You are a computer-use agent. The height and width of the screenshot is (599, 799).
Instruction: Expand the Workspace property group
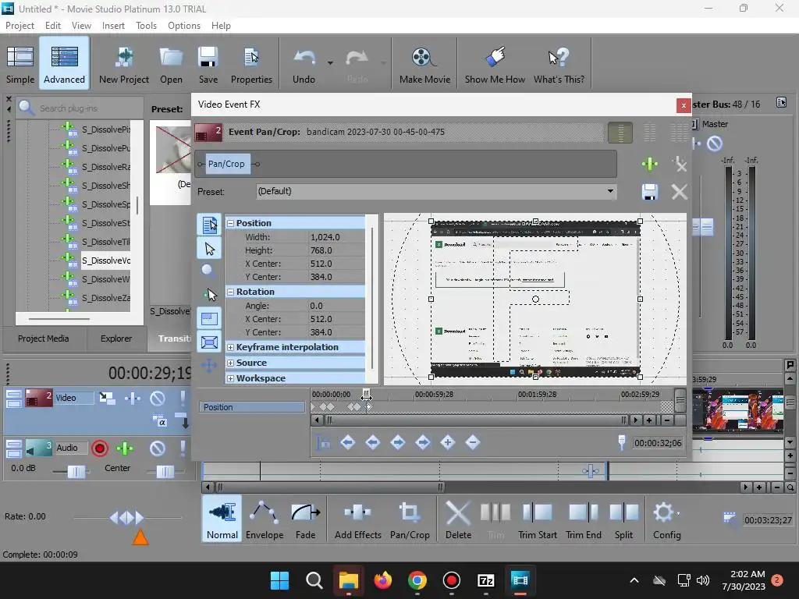click(230, 378)
